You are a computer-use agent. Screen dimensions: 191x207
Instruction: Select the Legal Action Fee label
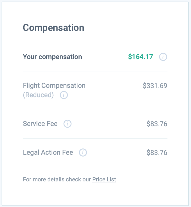coord(48,152)
